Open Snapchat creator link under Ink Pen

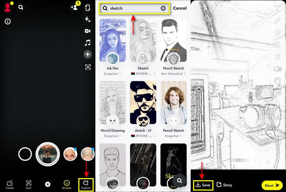point(112,74)
